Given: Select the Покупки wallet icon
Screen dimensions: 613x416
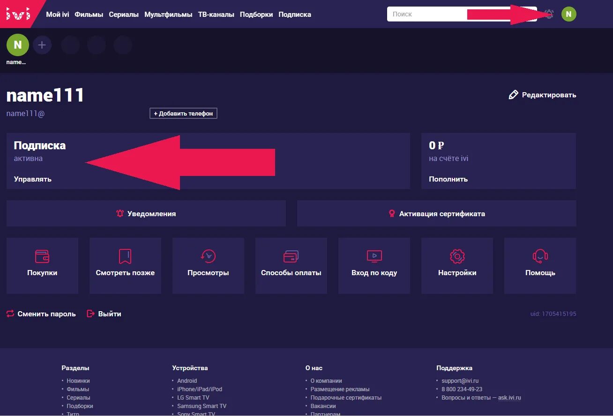Looking at the screenshot, I should pyautogui.click(x=42, y=256).
